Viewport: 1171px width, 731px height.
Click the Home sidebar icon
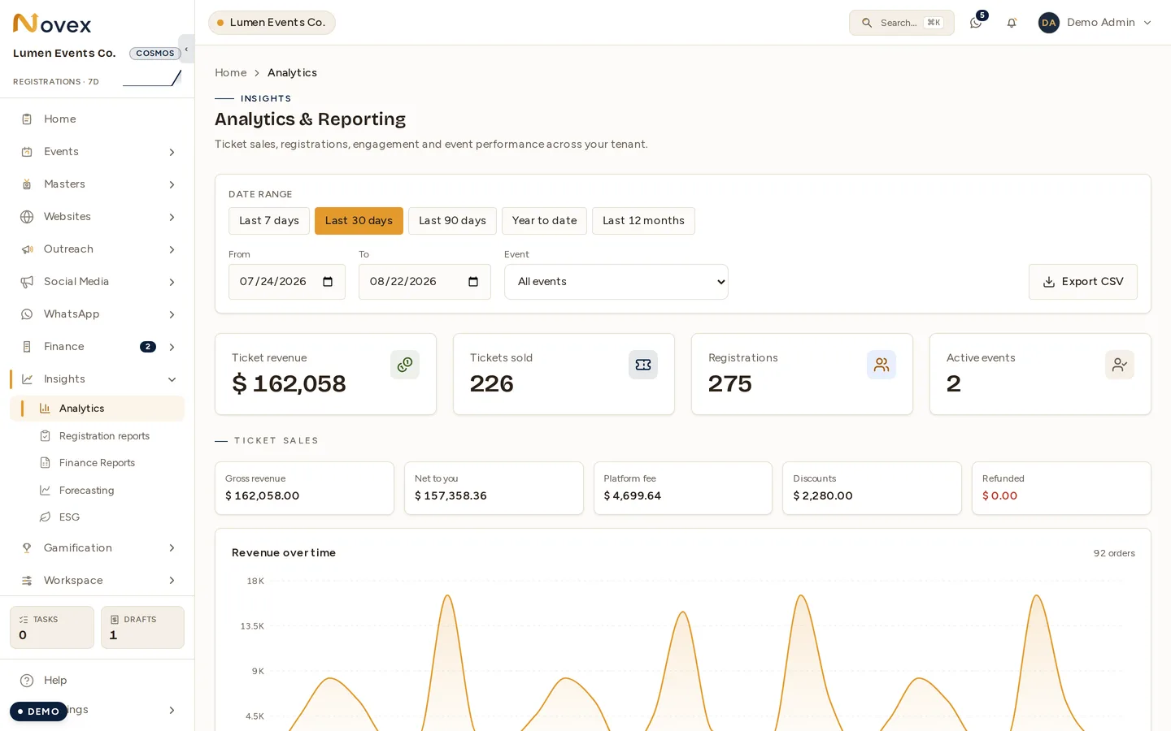pyautogui.click(x=27, y=119)
